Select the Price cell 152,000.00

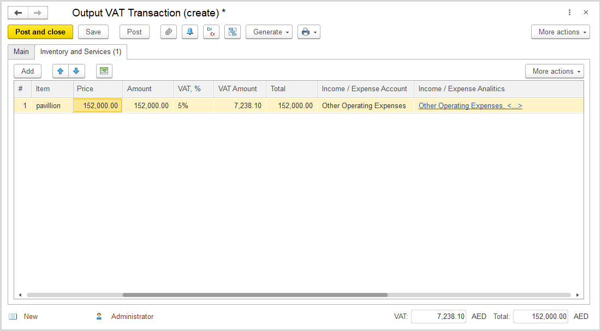tap(98, 105)
